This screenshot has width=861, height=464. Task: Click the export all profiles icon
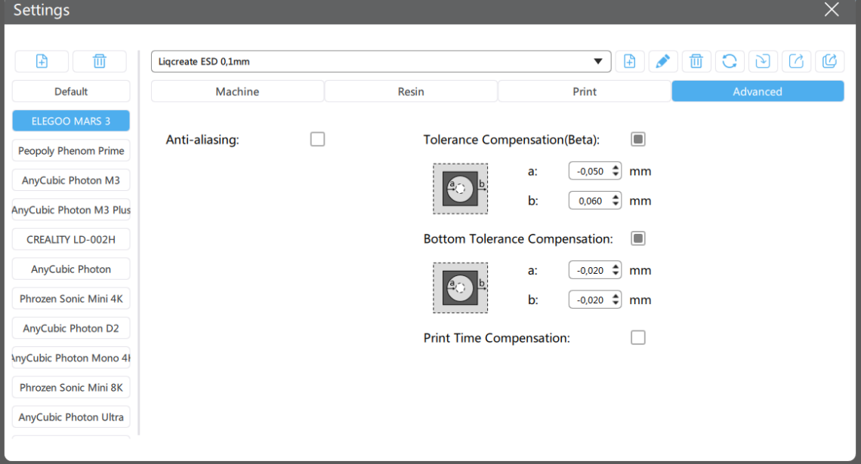point(829,61)
